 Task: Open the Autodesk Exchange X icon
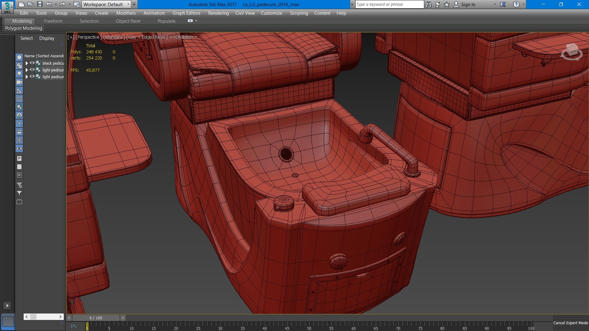[503, 4]
